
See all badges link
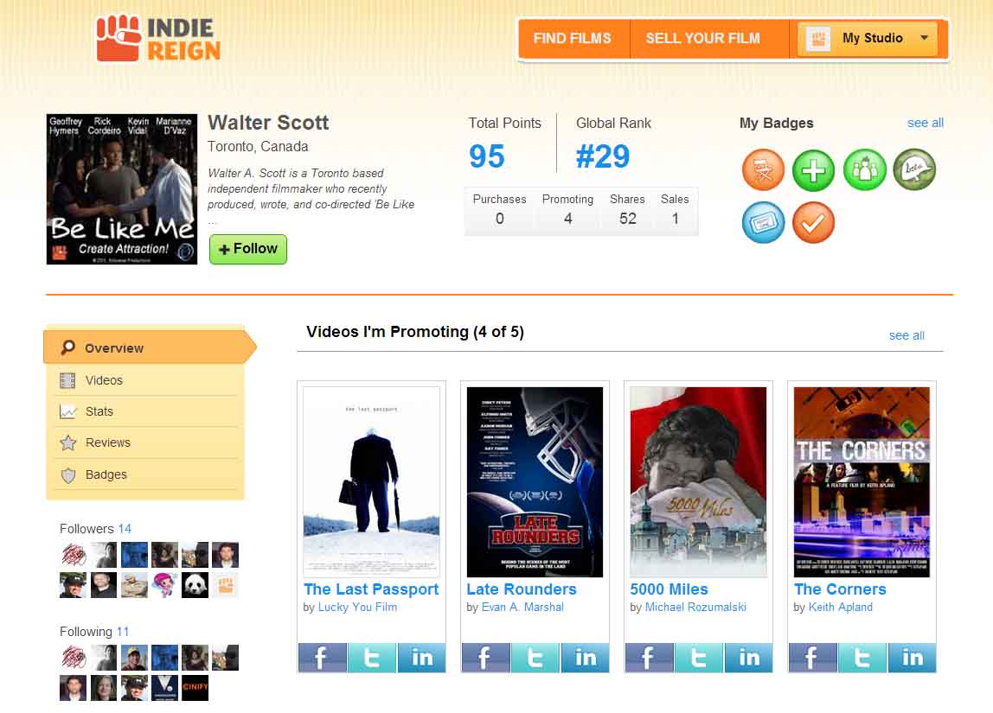point(925,123)
